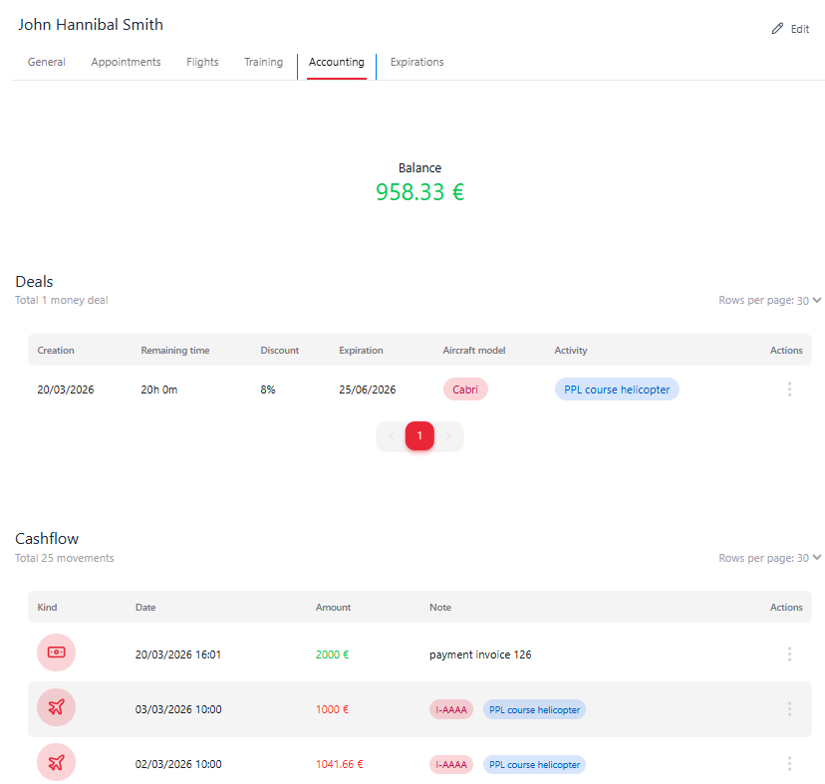
Task: Open actions menu for 1000 € movement
Action: point(789,709)
